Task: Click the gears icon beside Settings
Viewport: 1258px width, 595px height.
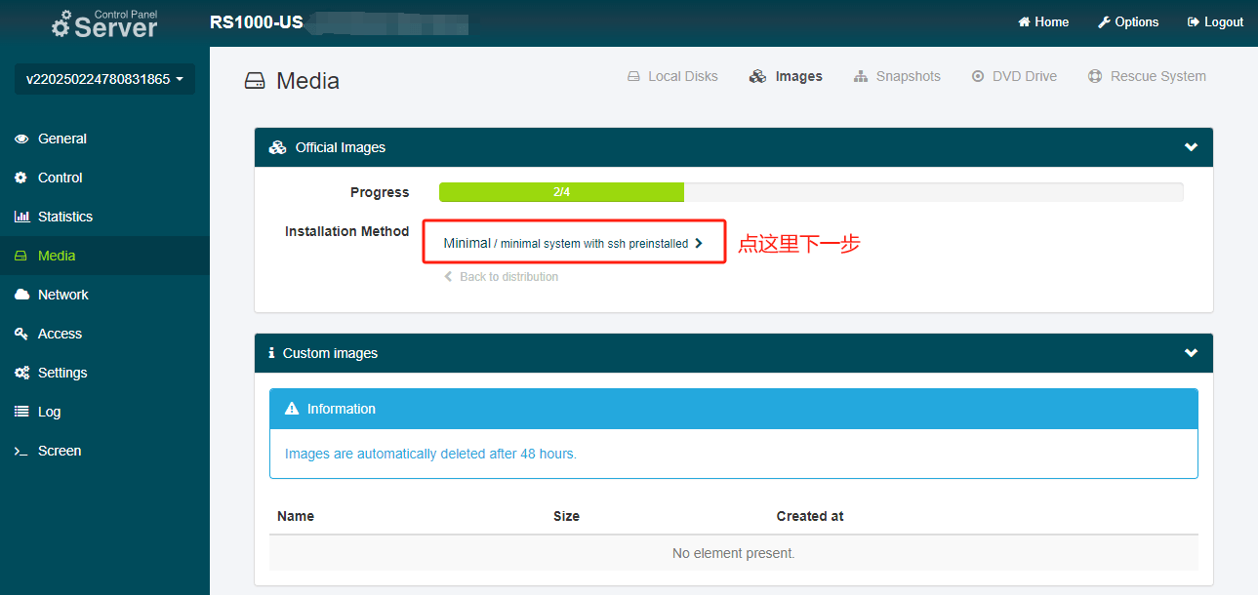Action: (21, 374)
